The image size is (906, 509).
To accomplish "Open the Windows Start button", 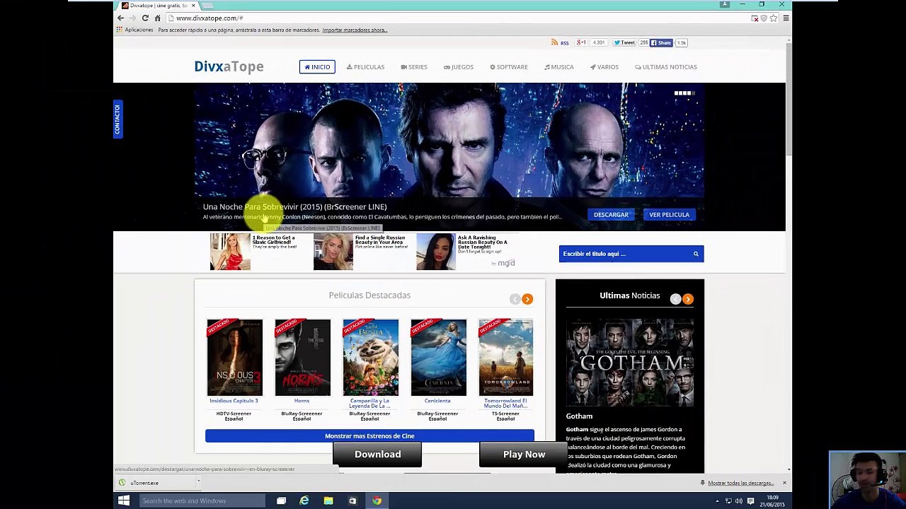I will coord(124,501).
